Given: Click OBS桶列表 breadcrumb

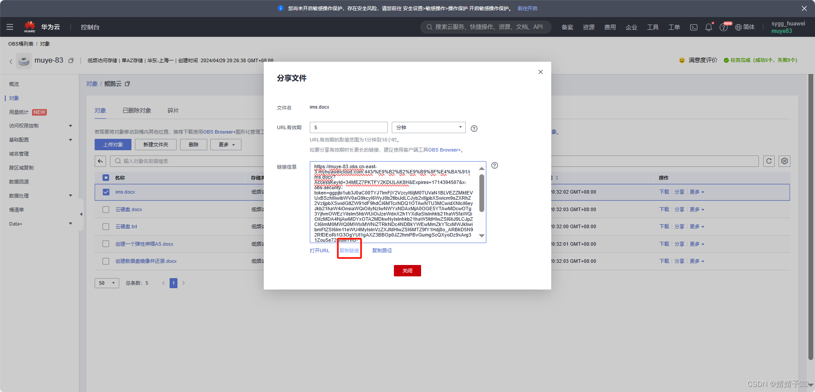Looking at the screenshot, I should tap(21, 44).
